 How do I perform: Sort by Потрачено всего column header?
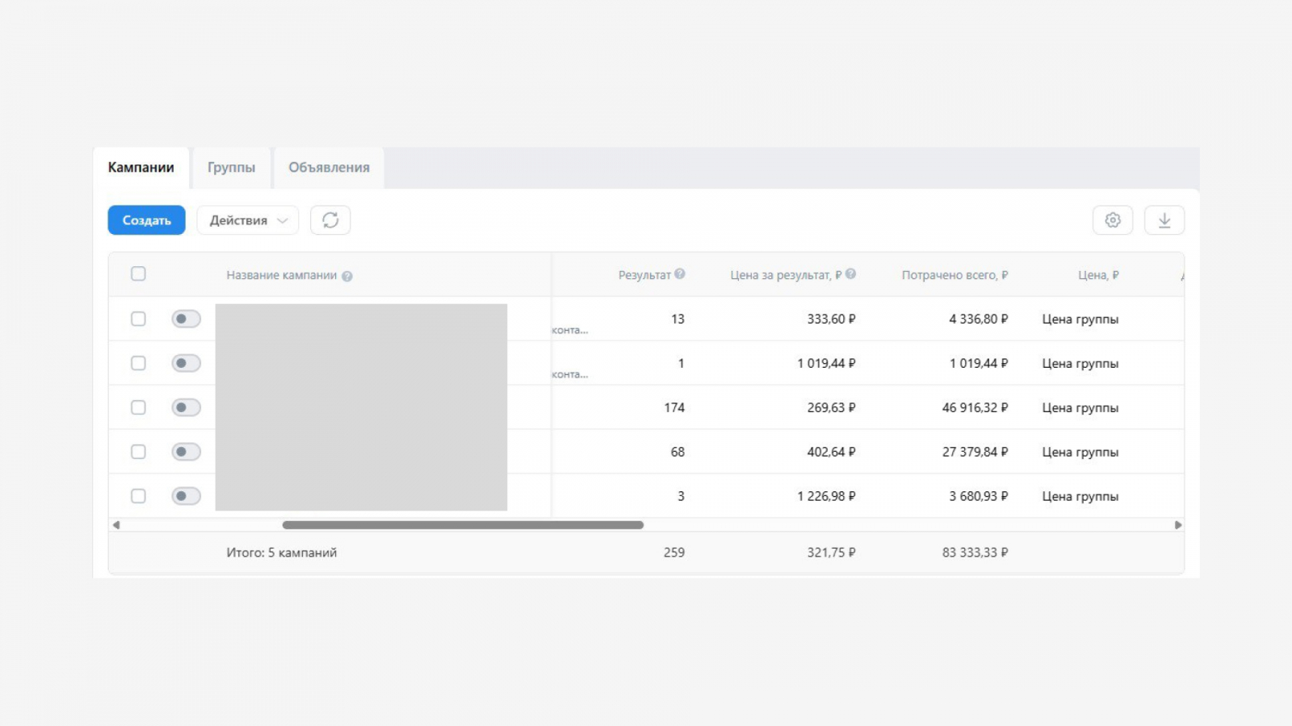coord(954,275)
